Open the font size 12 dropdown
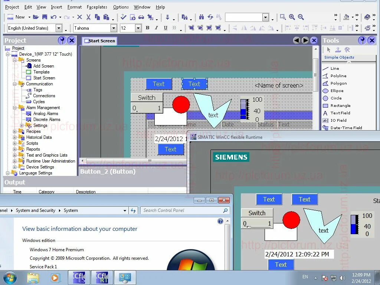The width and height of the screenshot is (380, 285). (x=138, y=28)
